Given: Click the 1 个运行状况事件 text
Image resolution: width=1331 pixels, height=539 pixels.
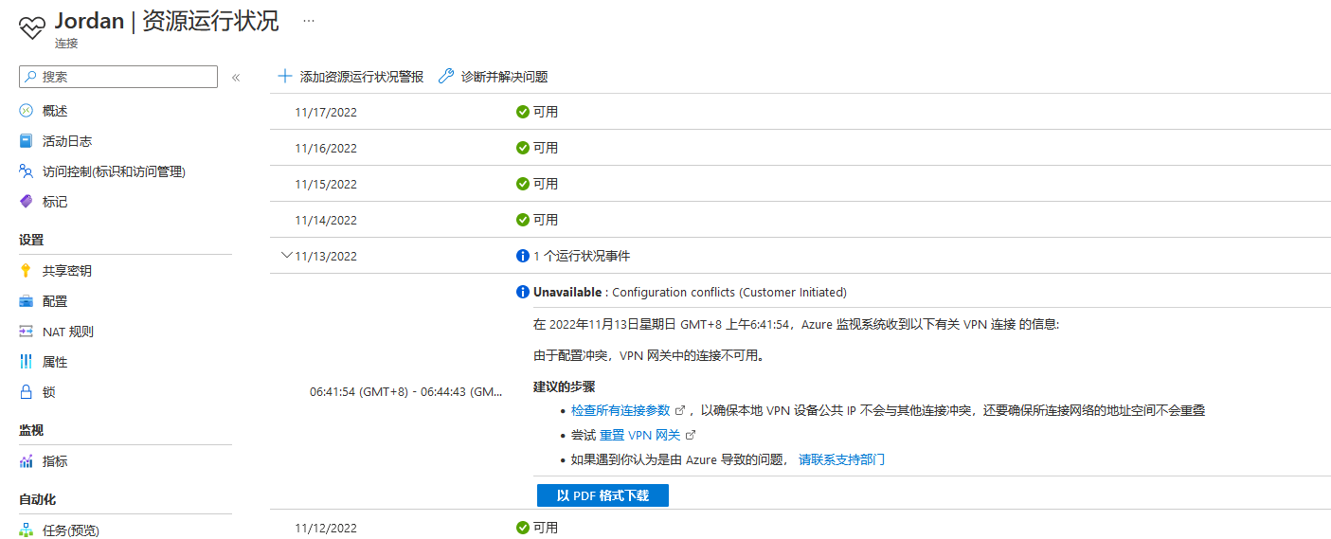Looking at the screenshot, I should [582, 256].
